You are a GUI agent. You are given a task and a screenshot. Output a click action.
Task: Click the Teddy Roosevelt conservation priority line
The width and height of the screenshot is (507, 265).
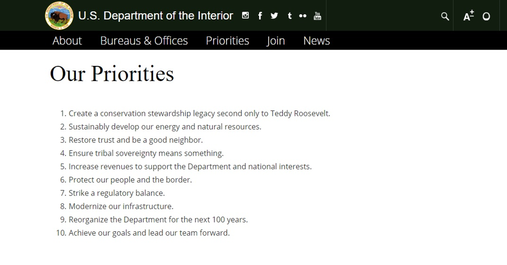[x=199, y=113]
